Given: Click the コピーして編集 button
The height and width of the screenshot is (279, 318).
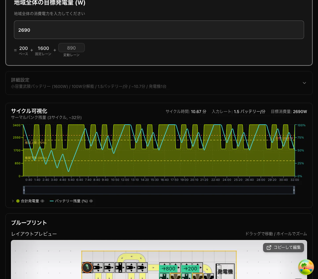Looking at the screenshot, I should [x=283, y=248].
